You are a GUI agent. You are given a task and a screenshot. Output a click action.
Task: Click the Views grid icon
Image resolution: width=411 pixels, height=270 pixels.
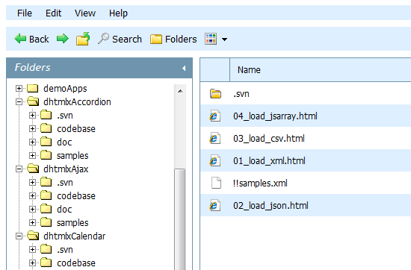pyautogui.click(x=211, y=39)
